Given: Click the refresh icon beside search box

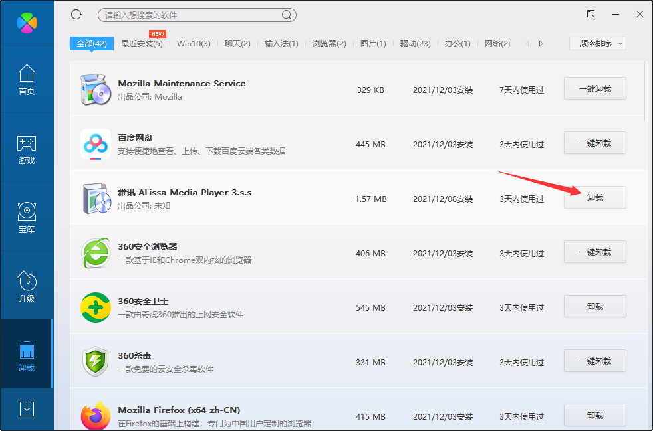Looking at the screenshot, I should (x=76, y=15).
